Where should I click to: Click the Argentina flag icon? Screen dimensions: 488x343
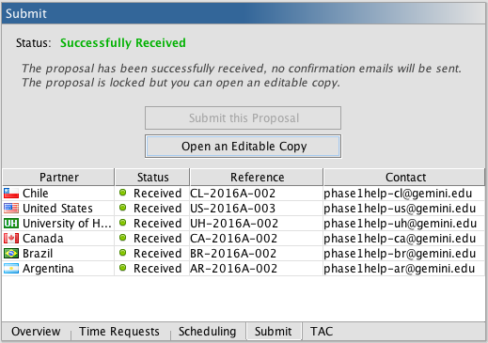(x=11, y=269)
